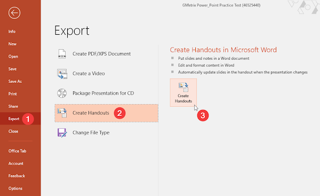
Task: Open the New page in sidebar
Action: [12, 44]
